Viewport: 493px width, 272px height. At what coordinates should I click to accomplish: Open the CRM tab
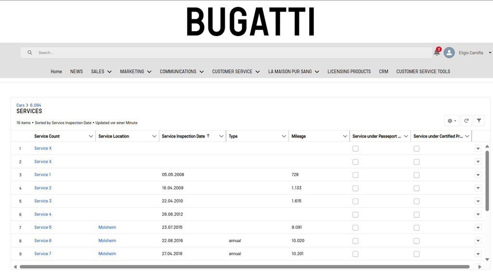click(x=384, y=72)
